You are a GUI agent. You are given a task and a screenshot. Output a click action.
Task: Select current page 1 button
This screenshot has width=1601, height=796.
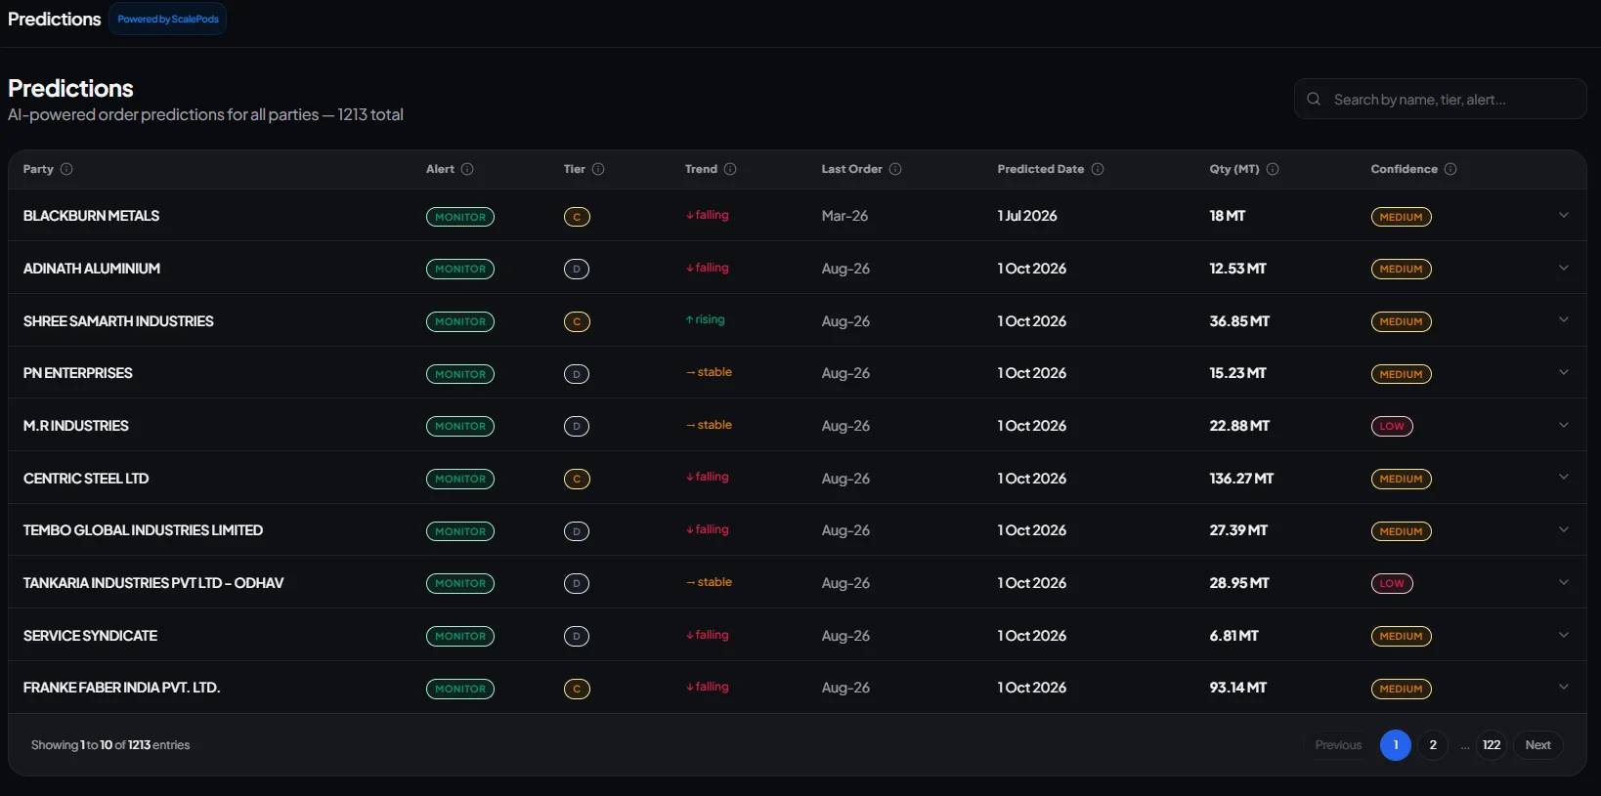1396,745
